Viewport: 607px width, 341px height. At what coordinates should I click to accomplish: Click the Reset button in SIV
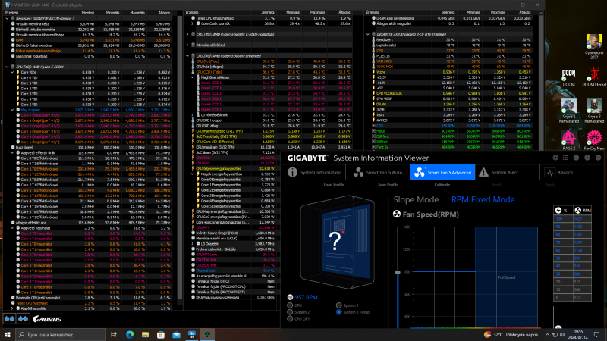496,185
